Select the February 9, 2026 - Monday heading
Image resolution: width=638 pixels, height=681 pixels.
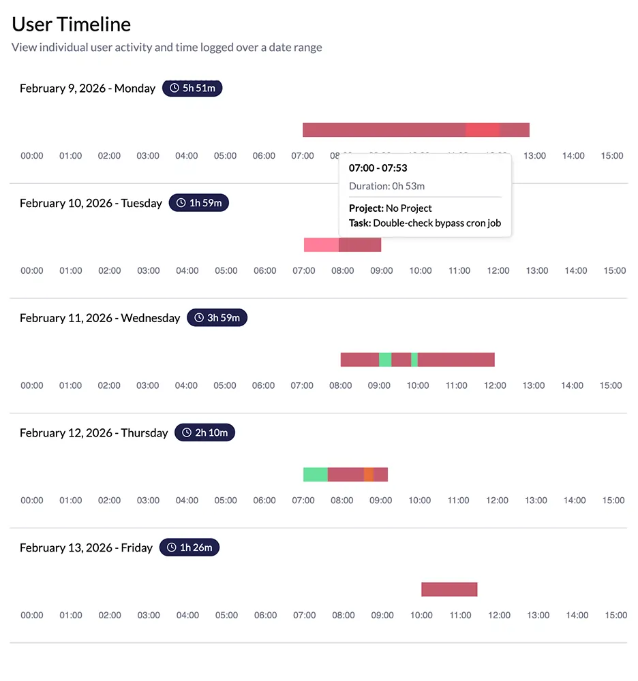(x=87, y=88)
